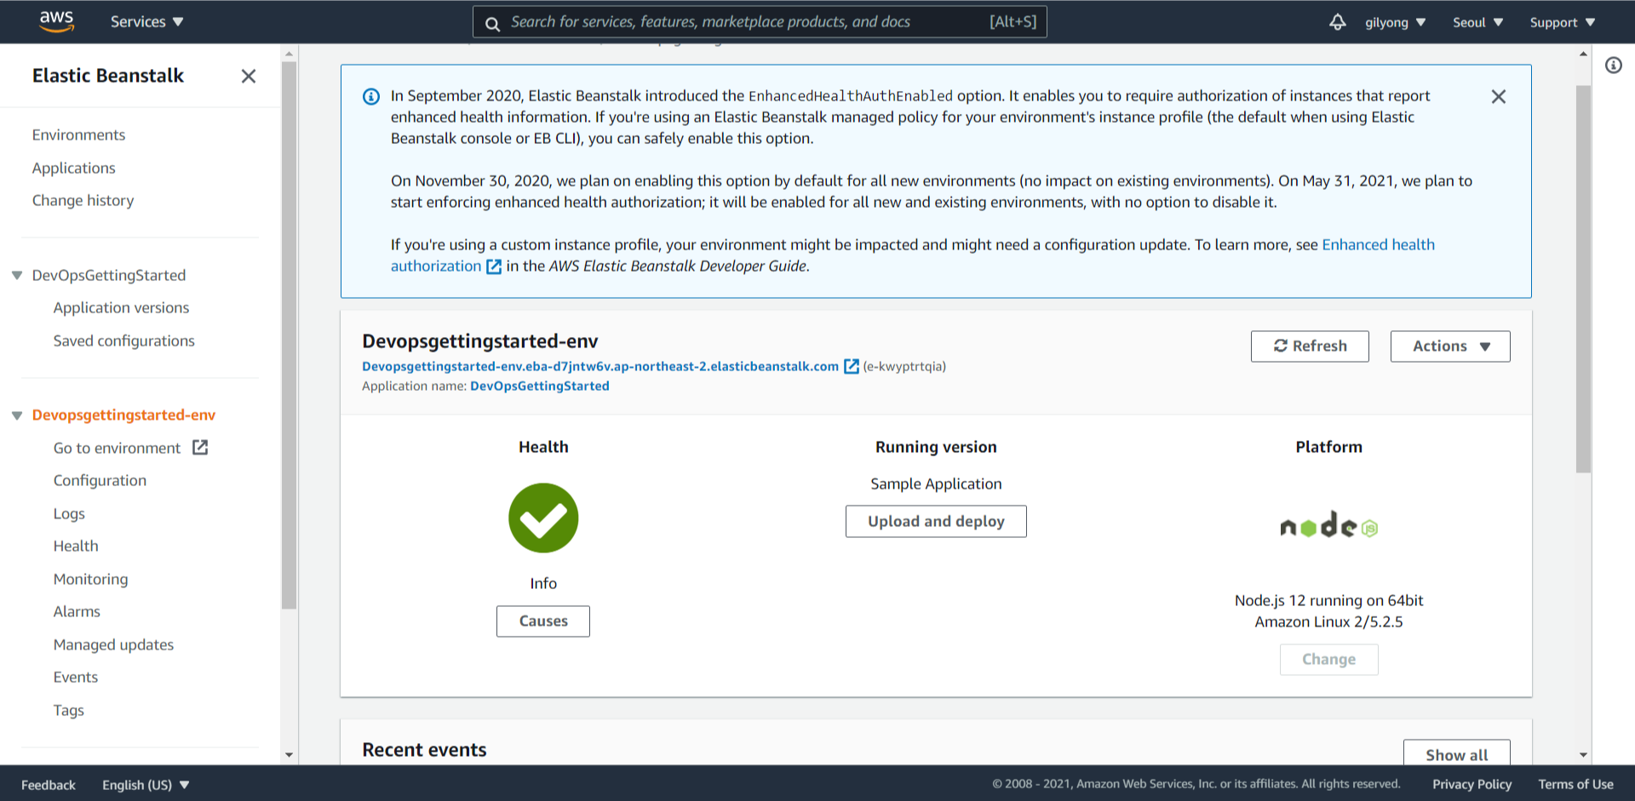Viewport: 1635px width, 801px height.
Task: Click Show all recent events button
Action: (1456, 754)
